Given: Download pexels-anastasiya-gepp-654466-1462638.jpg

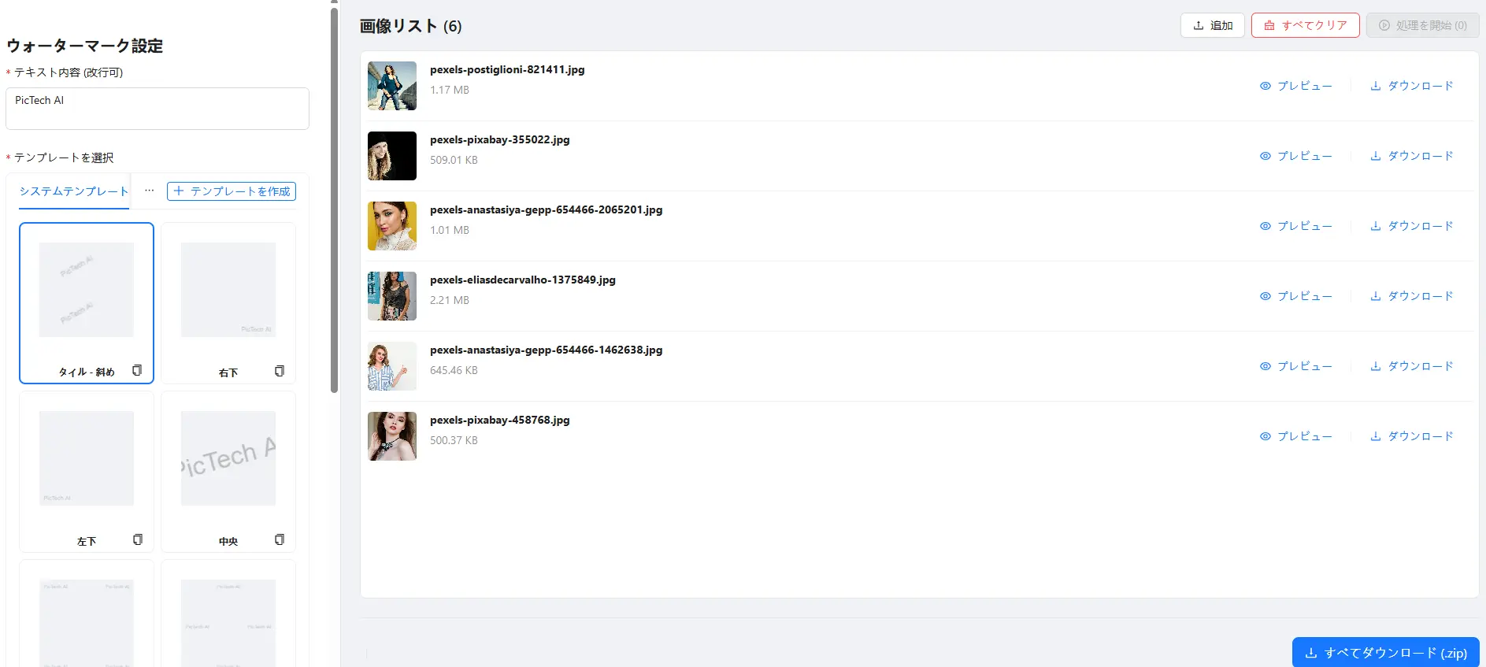Looking at the screenshot, I should click(x=1412, y=366).
